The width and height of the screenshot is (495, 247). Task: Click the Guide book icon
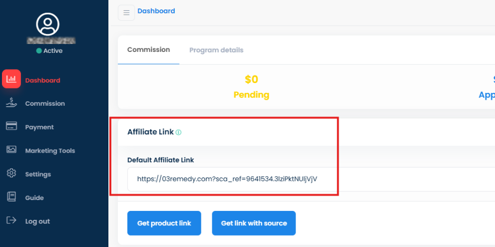coord(11,197)
